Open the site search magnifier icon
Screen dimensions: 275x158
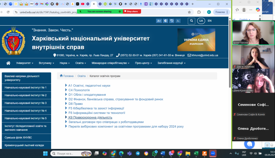[x=191, y=20]
